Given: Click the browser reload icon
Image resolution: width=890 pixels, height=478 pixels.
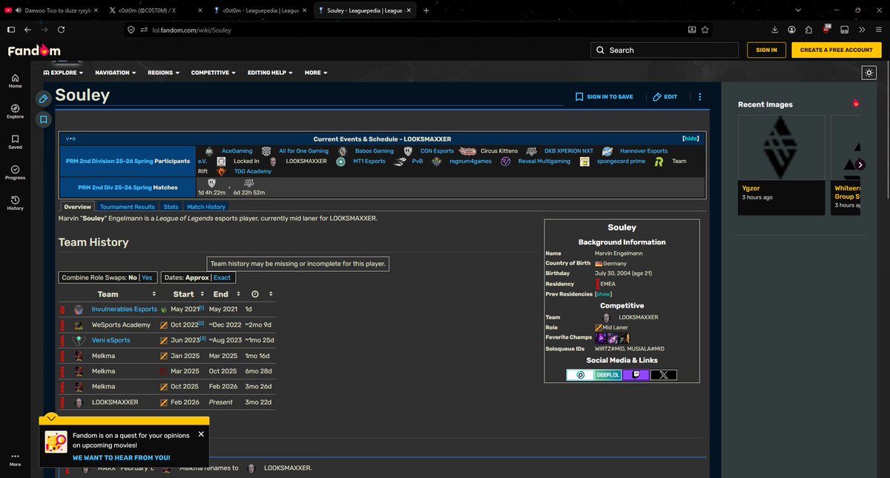Looking at the screenshot, I should [x=61, y=30].
